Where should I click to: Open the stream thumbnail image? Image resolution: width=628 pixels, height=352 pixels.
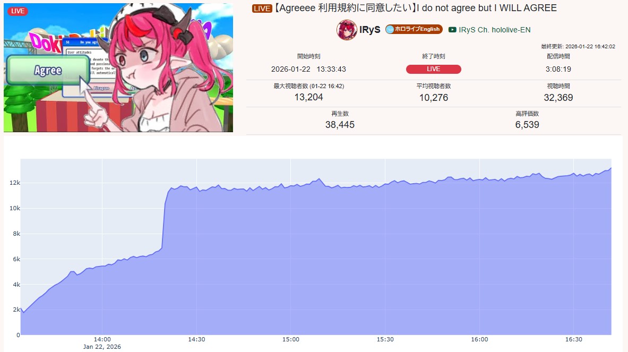[118, 67]
